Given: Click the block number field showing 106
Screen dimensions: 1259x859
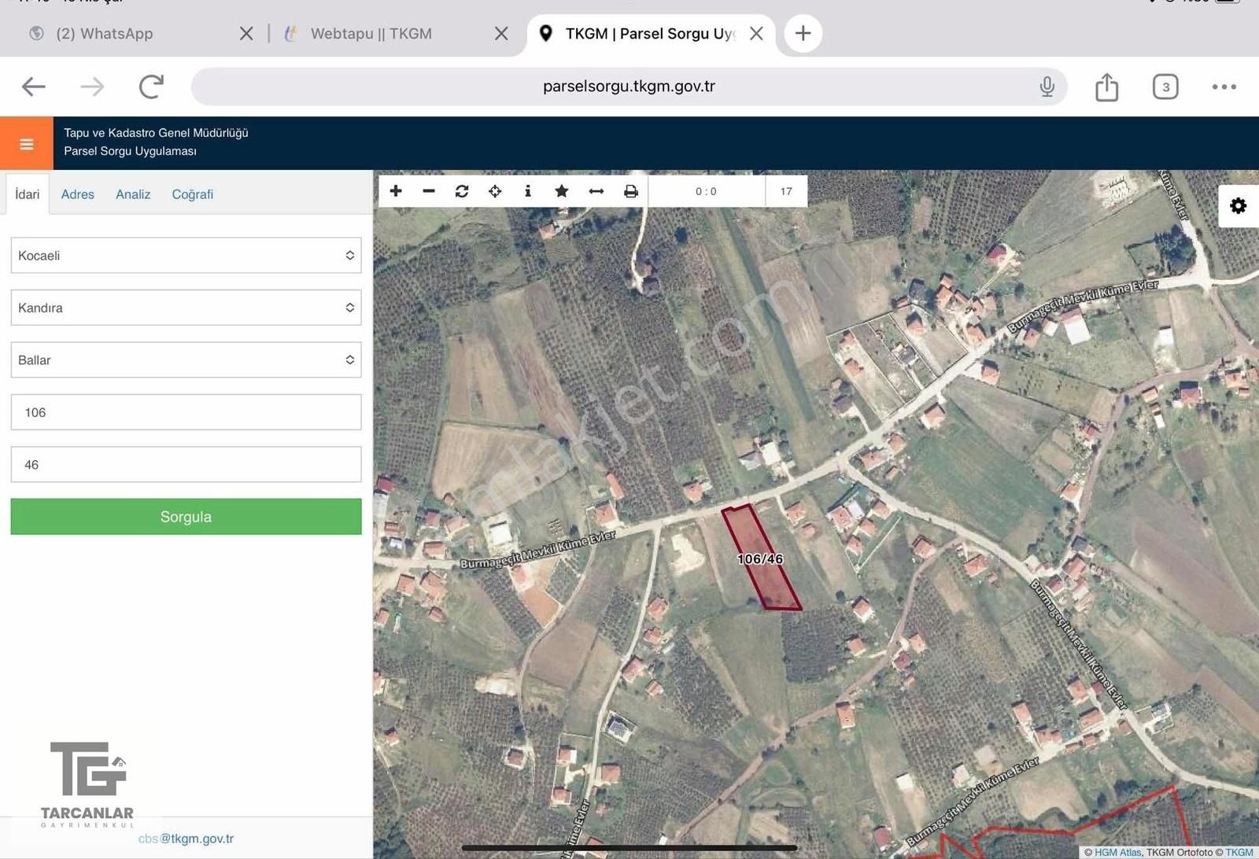Looking at the screenshot, I should point(186,412).
